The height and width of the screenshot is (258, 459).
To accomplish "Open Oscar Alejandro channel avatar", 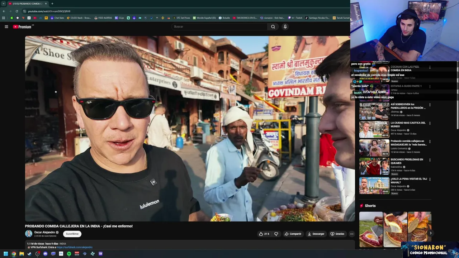I will coord(29,234).
